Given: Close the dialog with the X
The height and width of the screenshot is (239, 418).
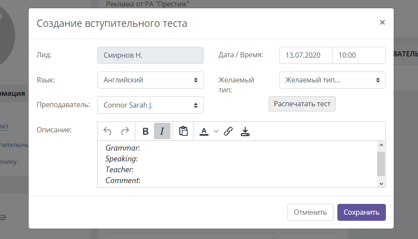Looking at the screenshot, I should (382, 23).
